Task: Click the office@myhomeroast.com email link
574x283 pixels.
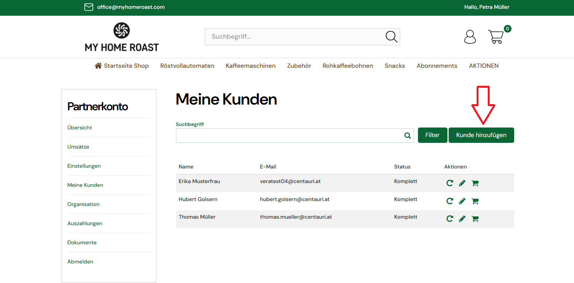Action: click(131, 7)
